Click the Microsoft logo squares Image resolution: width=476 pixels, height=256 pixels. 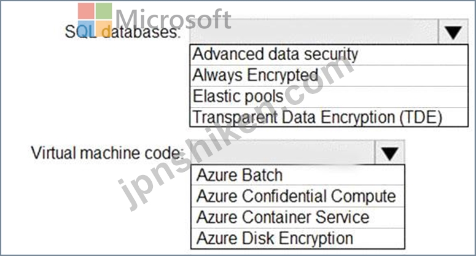click(x=95, y=20)
